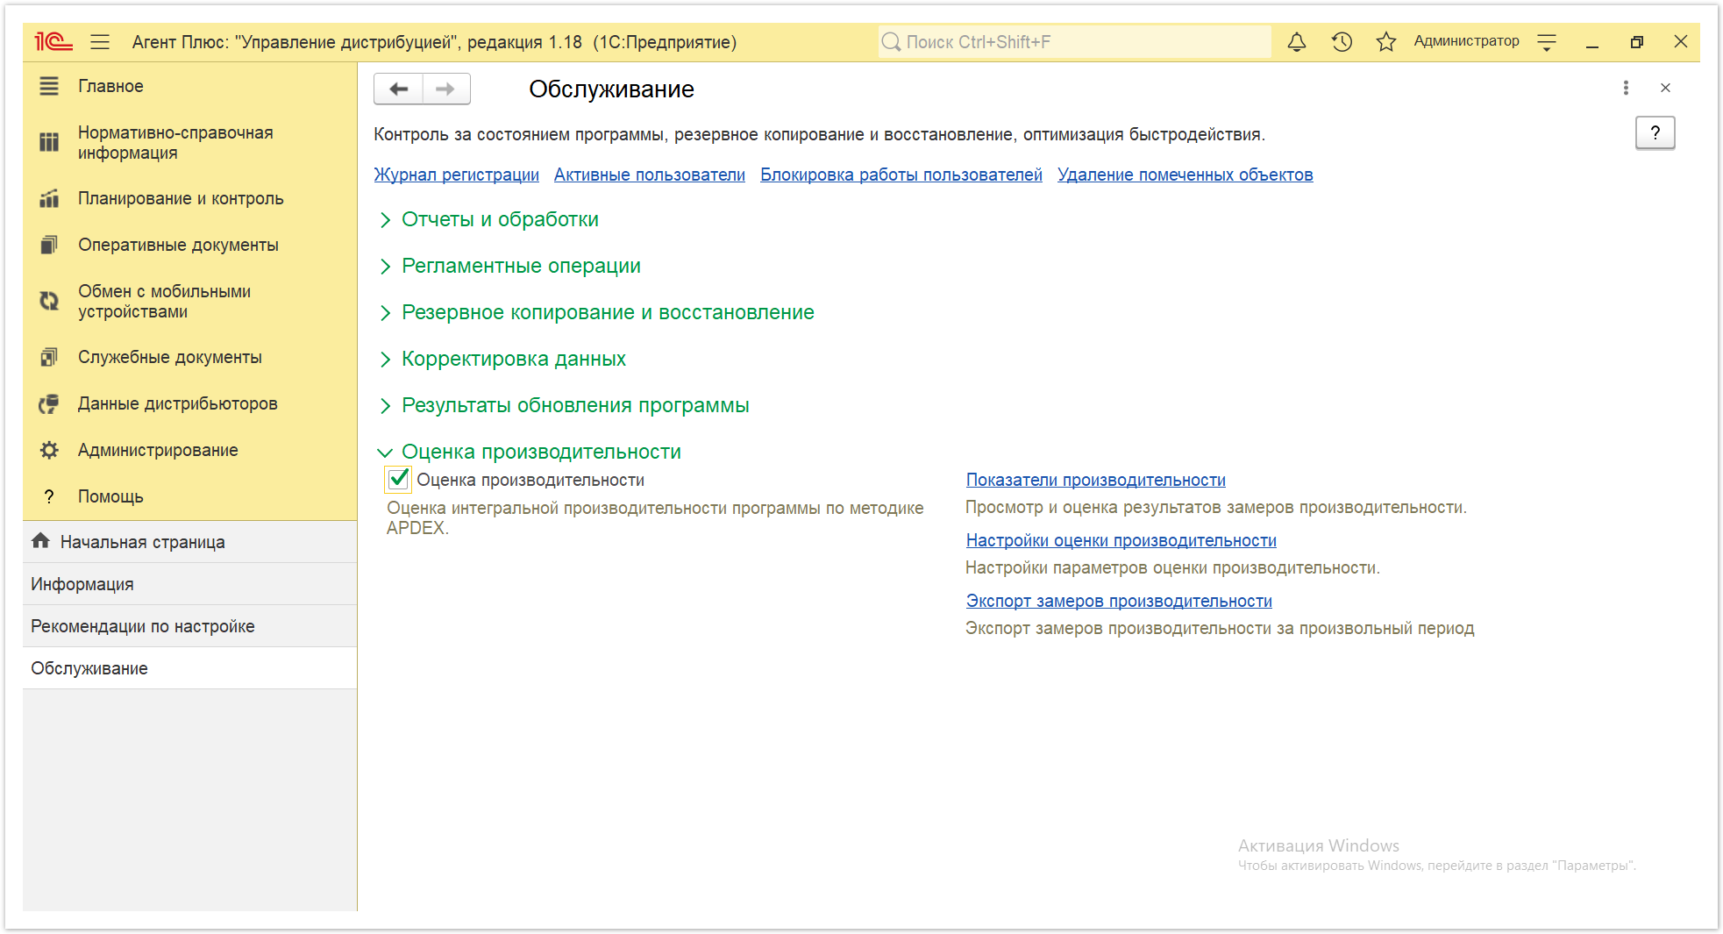1723x934 pixels.
Task: Expand the Регламентные операции section
Action: pos(521,266)
